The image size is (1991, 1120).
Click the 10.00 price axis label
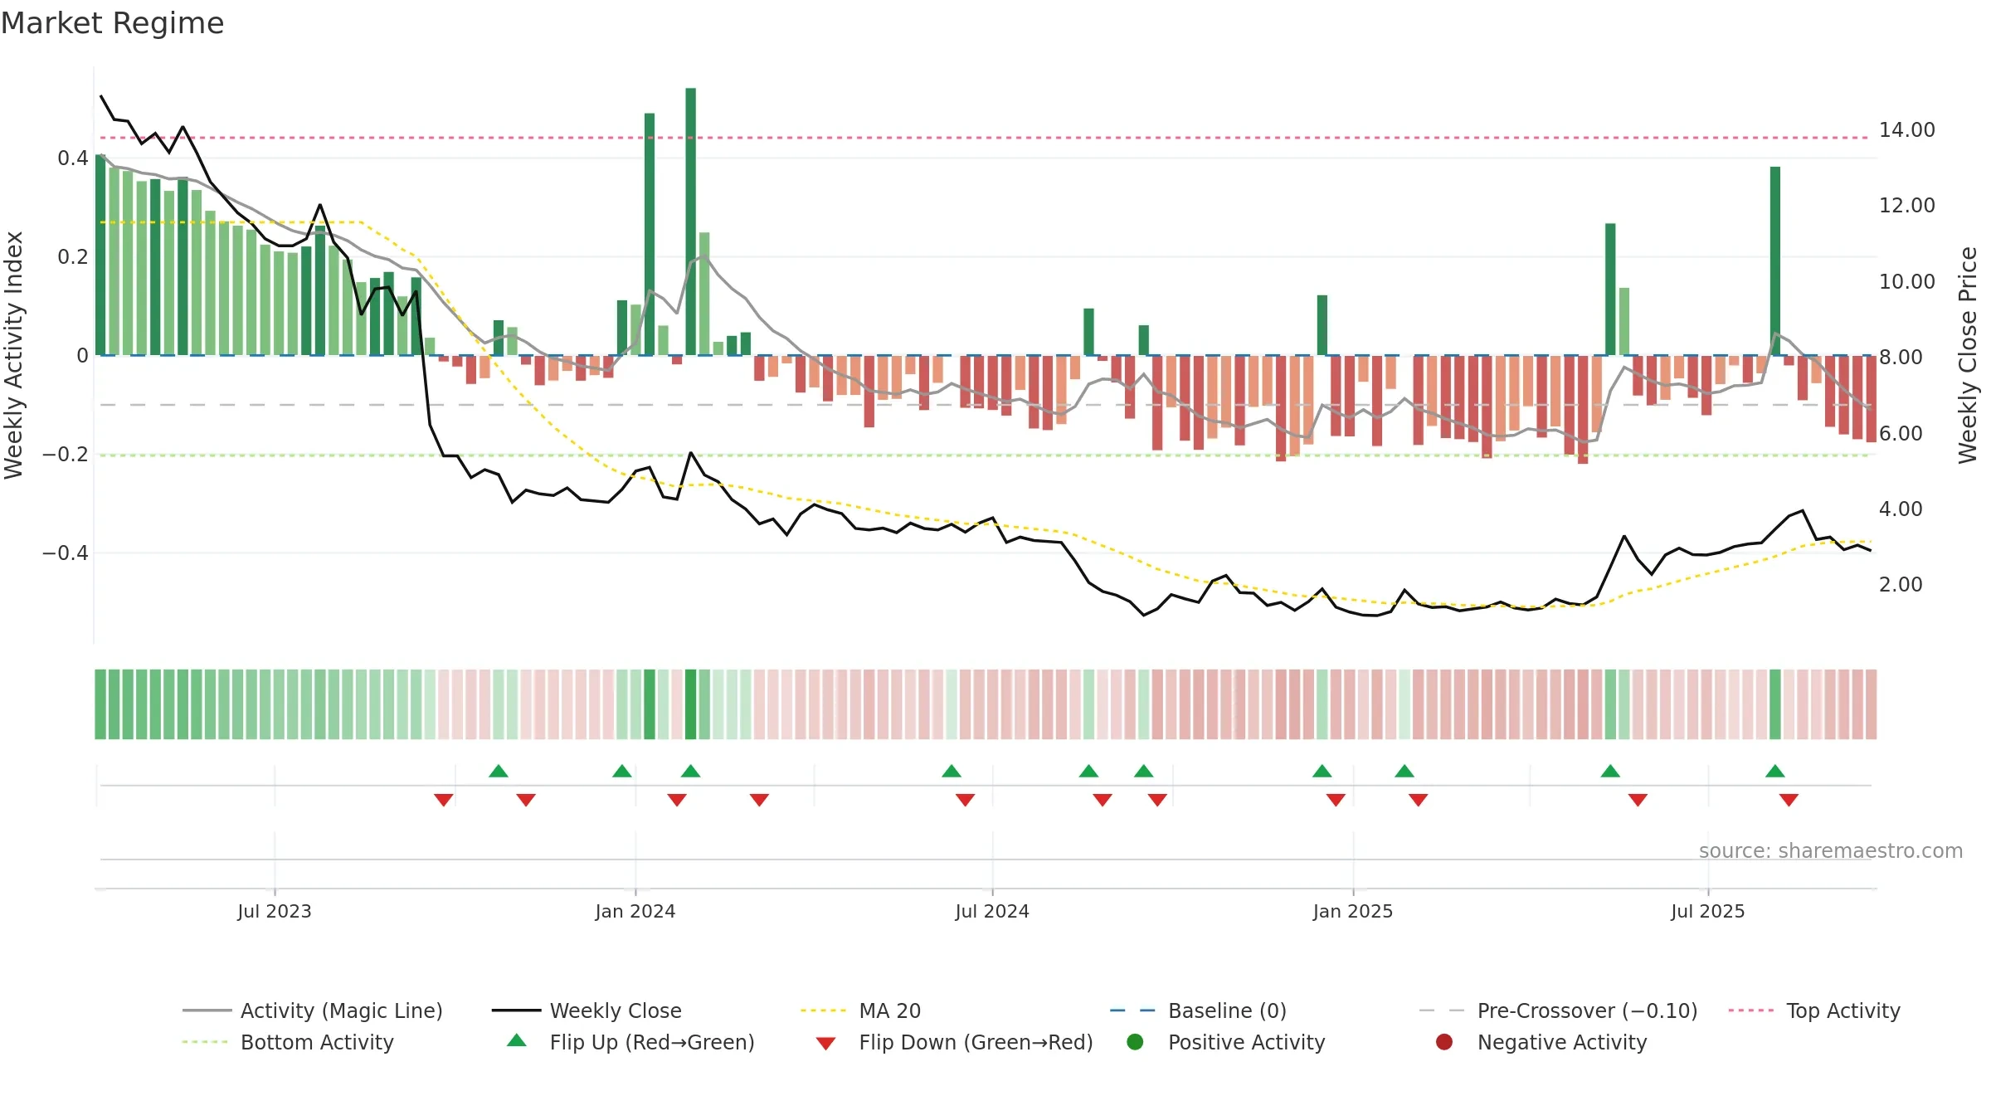1907,282
